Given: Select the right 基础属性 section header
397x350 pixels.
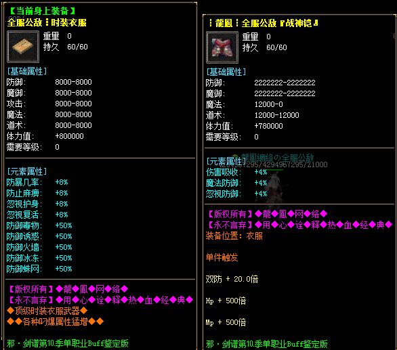Looking at the screenshot, I should click(x=226, y=72).
